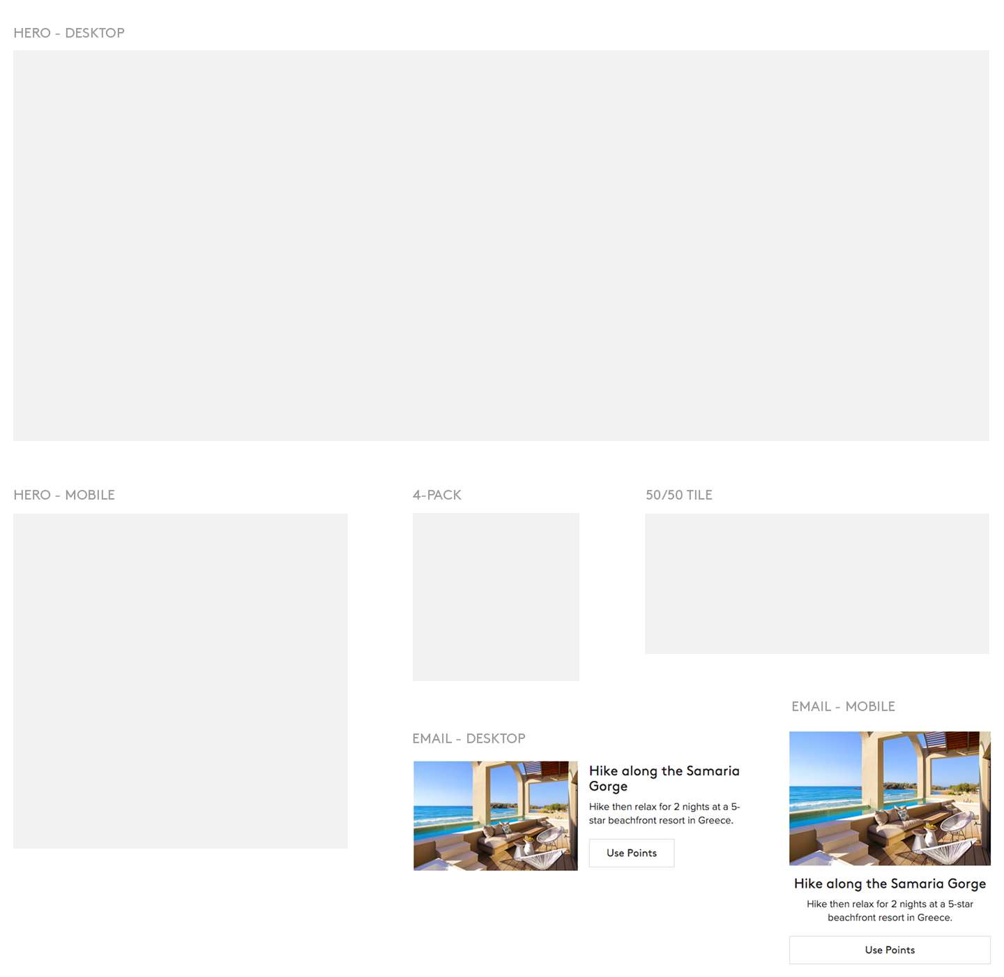The width and height of the screenshot is (1004, 977).
Task: Click the two-line Samaria Gorge headline in desktop email
Action: [664, 778]
